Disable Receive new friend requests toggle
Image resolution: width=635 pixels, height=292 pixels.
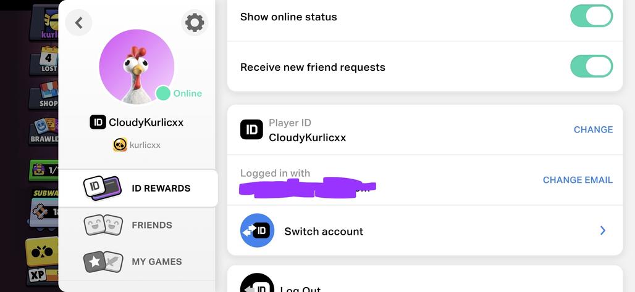(591, 67)
